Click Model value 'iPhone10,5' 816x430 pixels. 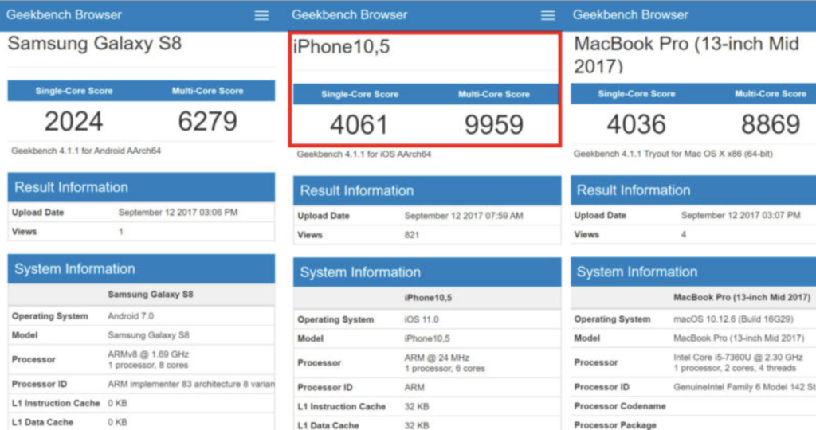[427, 338]
